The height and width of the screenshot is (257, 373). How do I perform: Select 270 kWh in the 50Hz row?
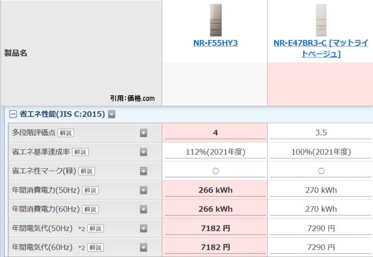[320, 190]
